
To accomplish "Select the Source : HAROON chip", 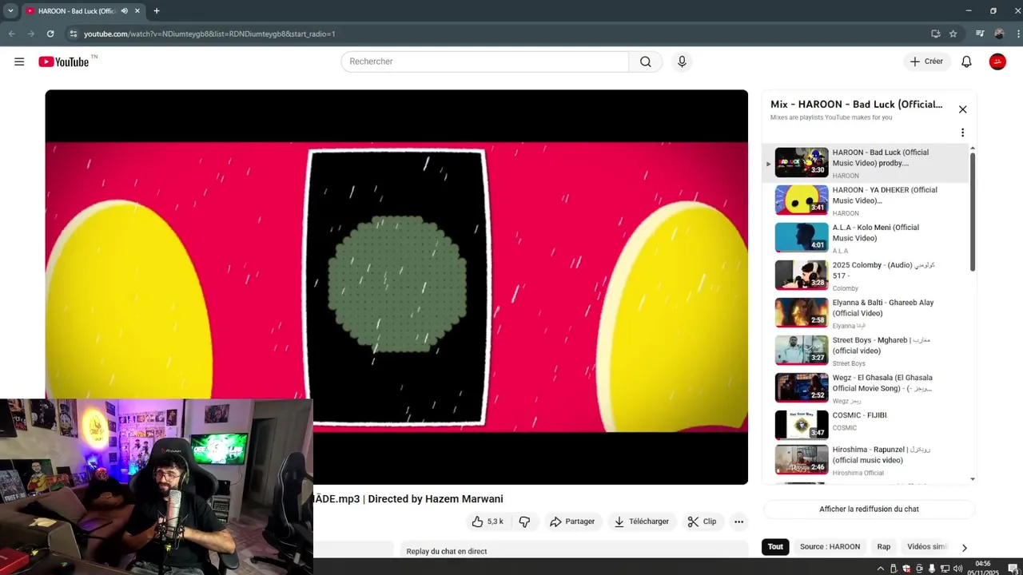I will pyautogui.click(x=830, y=547).
